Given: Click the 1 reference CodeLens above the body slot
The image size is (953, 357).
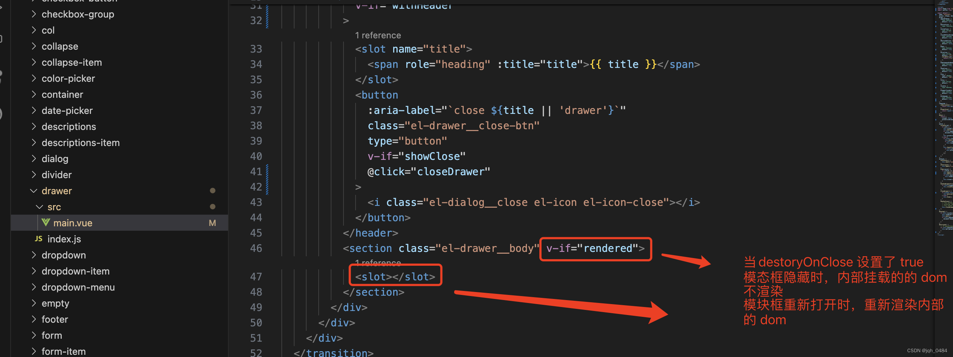Looking at the screenshot, I should (378, 262).
